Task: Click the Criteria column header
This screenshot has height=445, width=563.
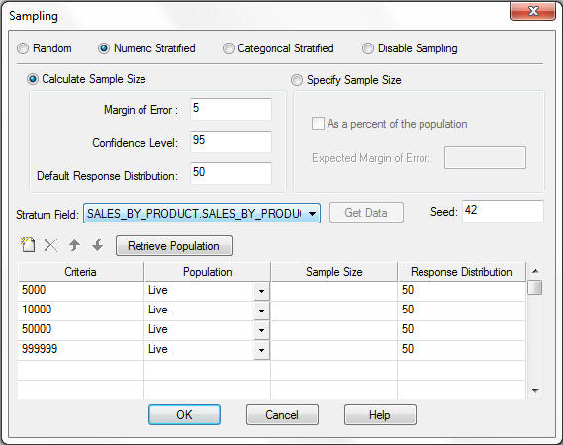Action: pos(80,272)
